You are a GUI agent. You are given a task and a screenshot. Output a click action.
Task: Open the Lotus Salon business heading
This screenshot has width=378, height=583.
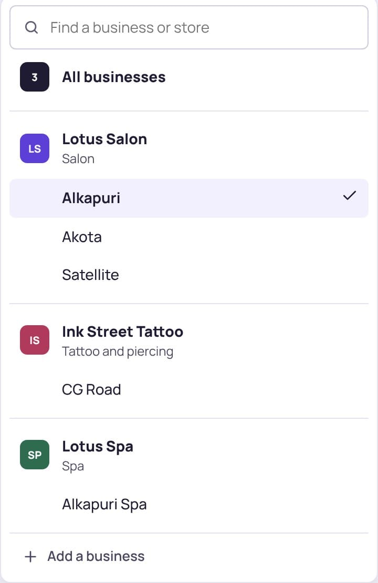104,139
